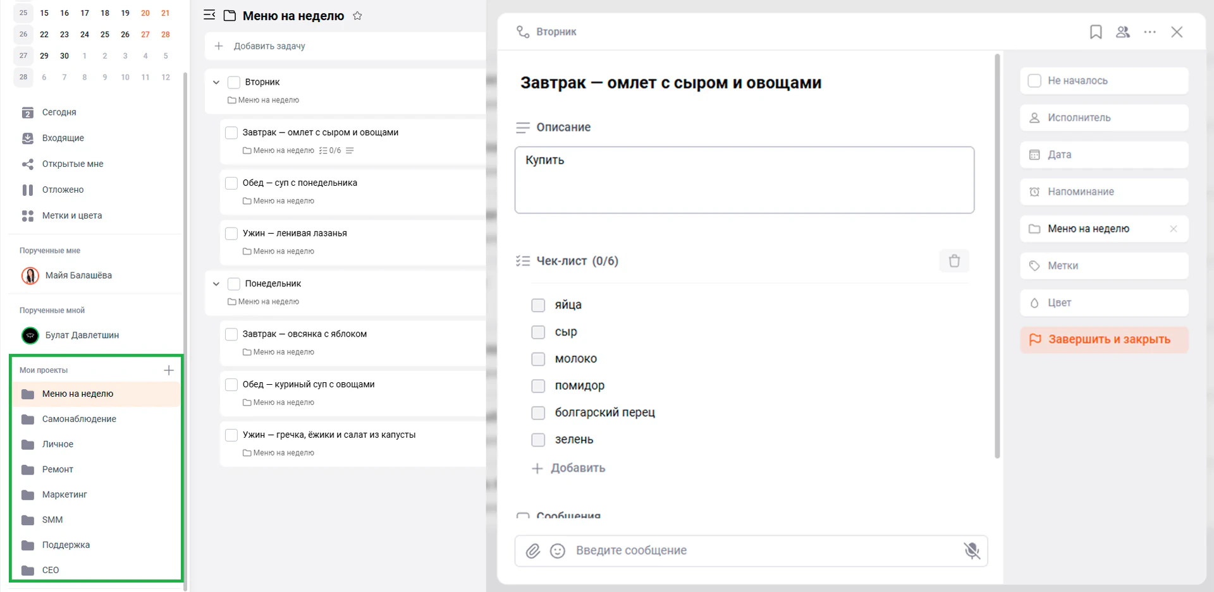This screenshot has height=592, width=1214.
Task: Collapse the Понедельник task group
Action: pos(216,284)
